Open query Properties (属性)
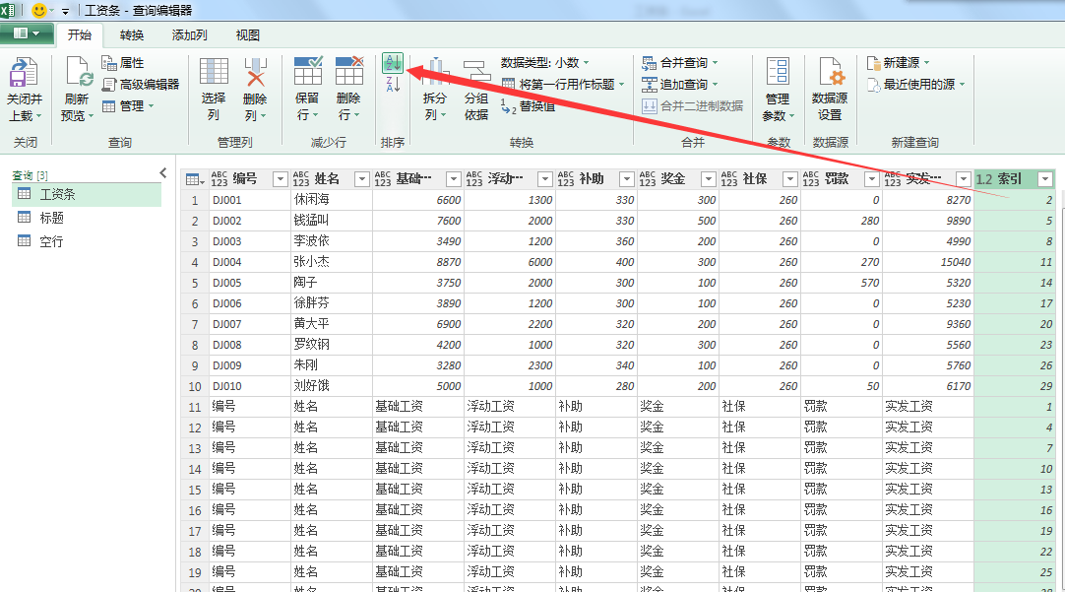The width and height of the screenshot is (1065, 592). coord(123,62)
